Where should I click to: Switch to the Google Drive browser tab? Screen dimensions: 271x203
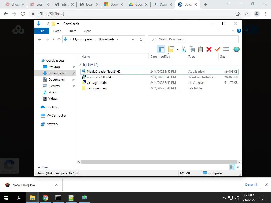[138, 4]
